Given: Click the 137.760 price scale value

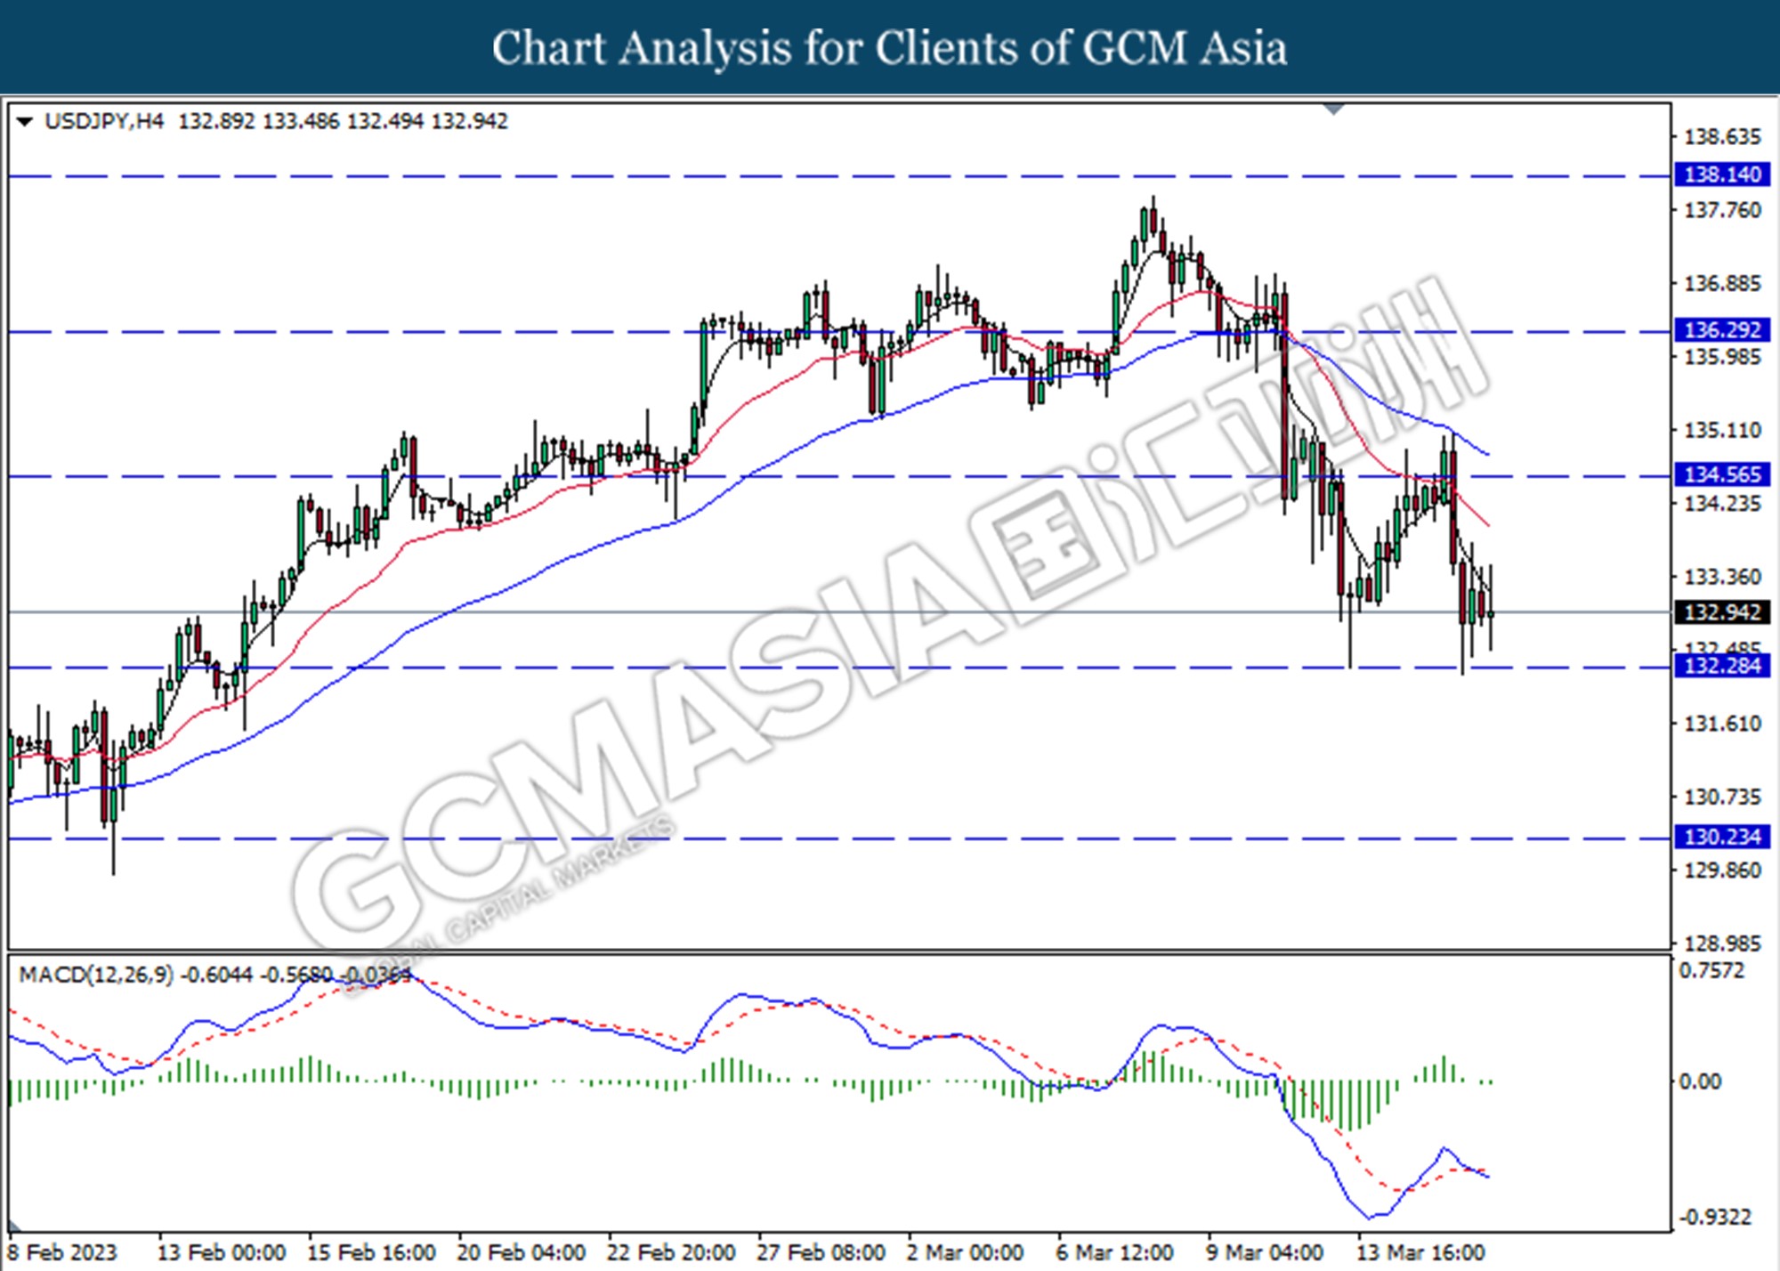Looking at the screenshot, I should click(1722, 210).
